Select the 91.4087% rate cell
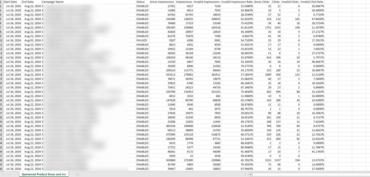Screen dimensions: 370x177 coord(237,151)
